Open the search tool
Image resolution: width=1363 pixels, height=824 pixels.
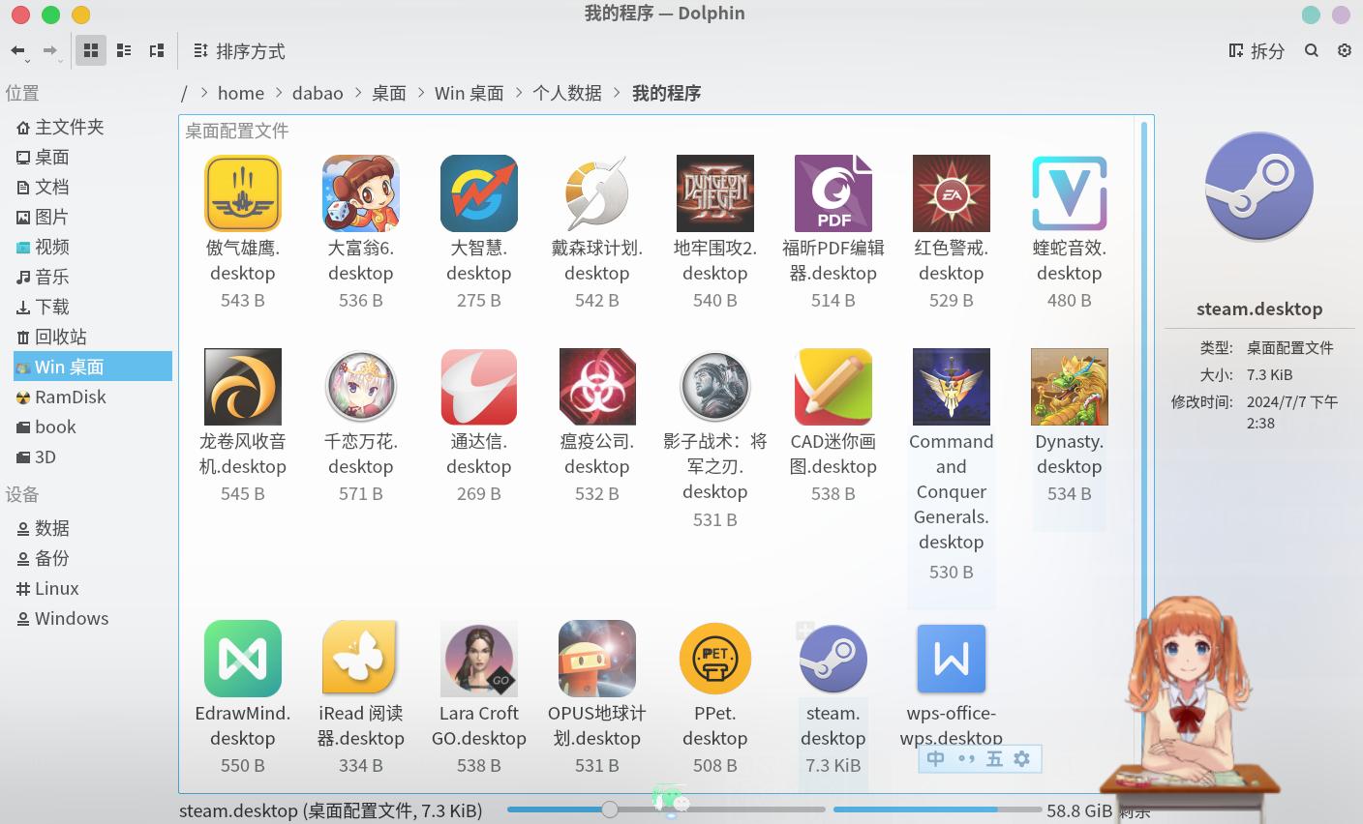click(x=1312, y=50)
